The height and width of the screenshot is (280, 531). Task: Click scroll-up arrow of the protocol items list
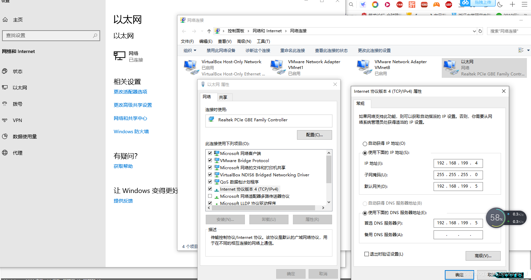(x=329, y=153)
